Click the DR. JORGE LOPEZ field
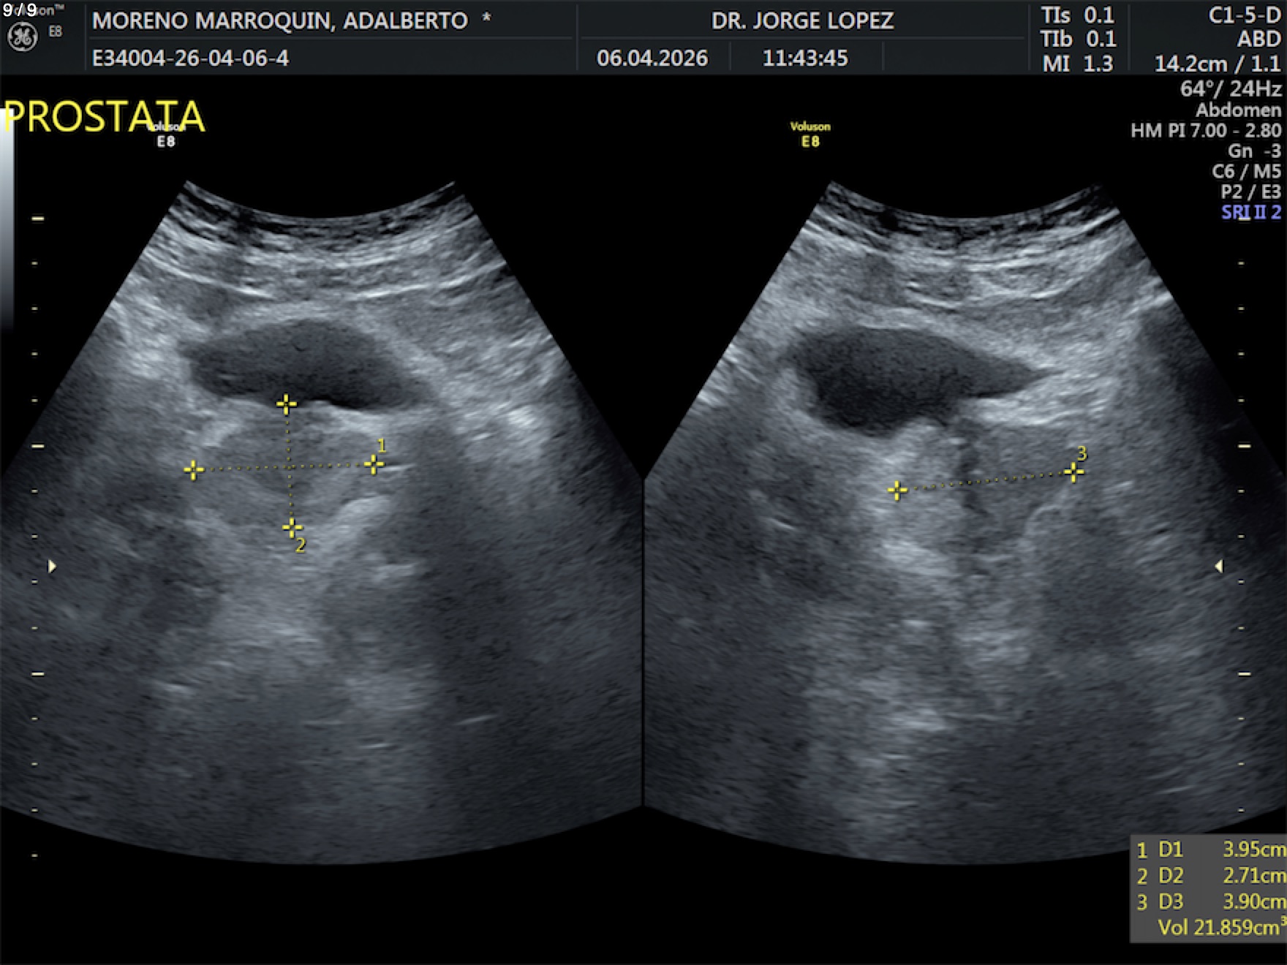1287x965 pixels. pyautogui.click(x=802, y=20)
